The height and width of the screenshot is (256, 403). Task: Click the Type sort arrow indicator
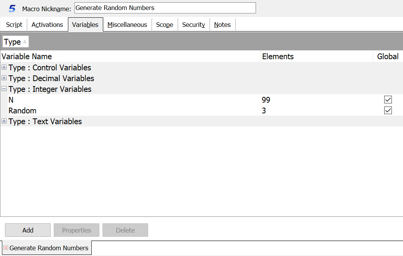coord(25,42)
